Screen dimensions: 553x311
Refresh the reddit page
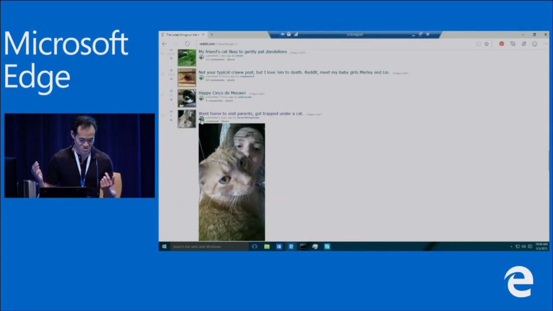pyautogui.click(x=187, y=44)
